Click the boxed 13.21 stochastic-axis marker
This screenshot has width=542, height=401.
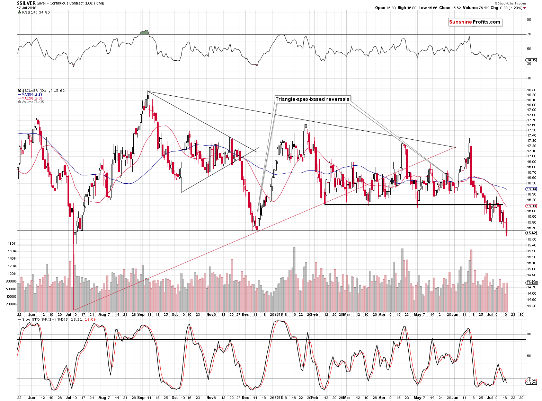point(531,383)
